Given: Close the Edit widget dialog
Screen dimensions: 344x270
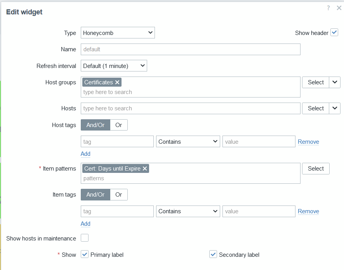Looking at the screenshot, I should click(x=339, y=8).
